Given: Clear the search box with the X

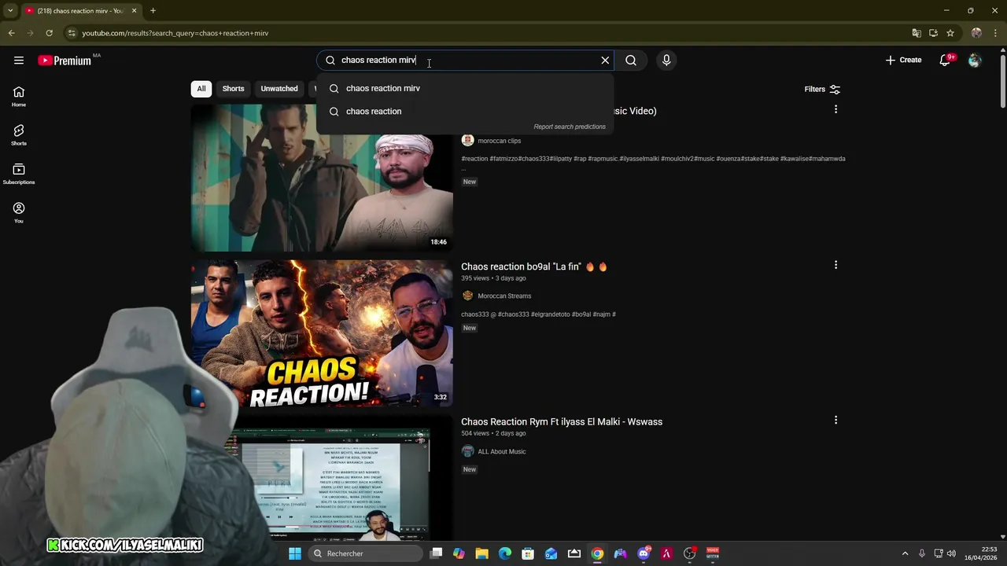Looking at the screenshot, I should point(605,61).
